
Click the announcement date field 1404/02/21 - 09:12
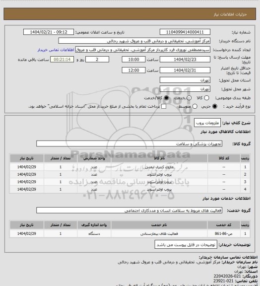[49, 32]
